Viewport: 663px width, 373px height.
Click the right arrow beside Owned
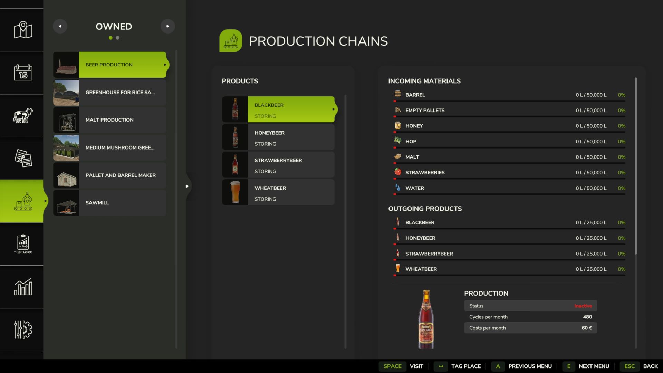168,26
